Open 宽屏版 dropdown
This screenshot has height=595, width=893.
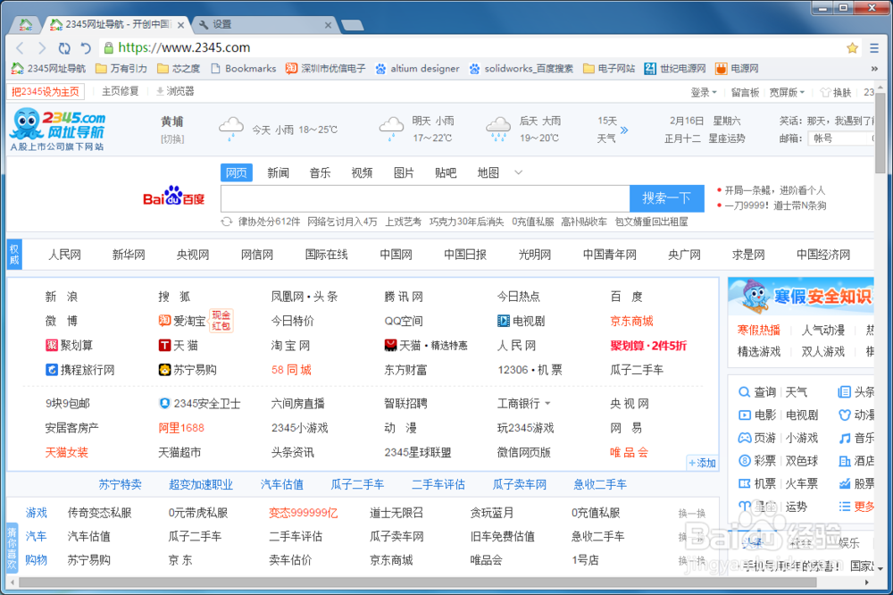(787, 92)
